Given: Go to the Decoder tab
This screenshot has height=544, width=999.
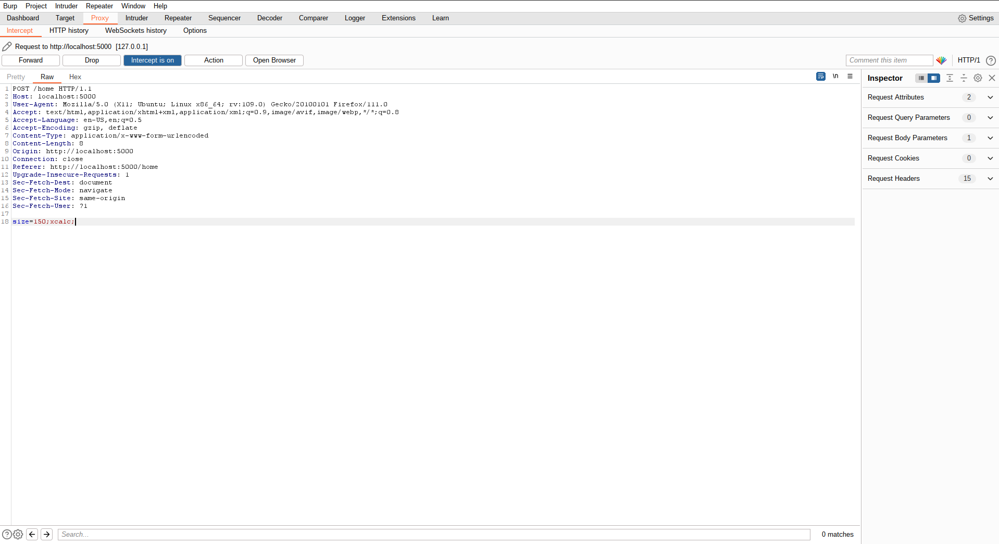Looking at the screenshot, I should click(270, 18).
